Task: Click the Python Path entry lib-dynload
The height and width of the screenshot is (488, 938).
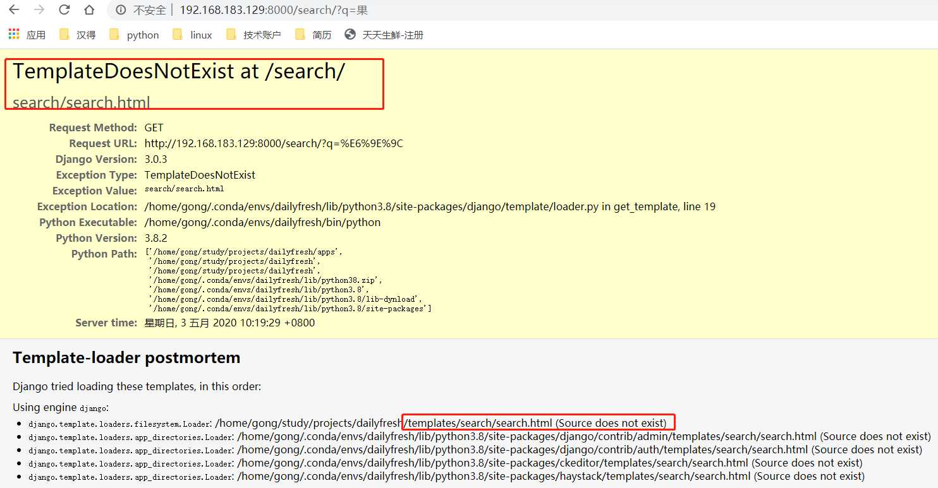Action: (x=285, y=299)
